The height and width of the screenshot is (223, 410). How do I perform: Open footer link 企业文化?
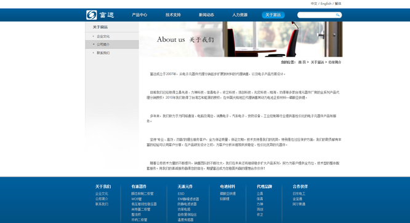click(102, 194)
